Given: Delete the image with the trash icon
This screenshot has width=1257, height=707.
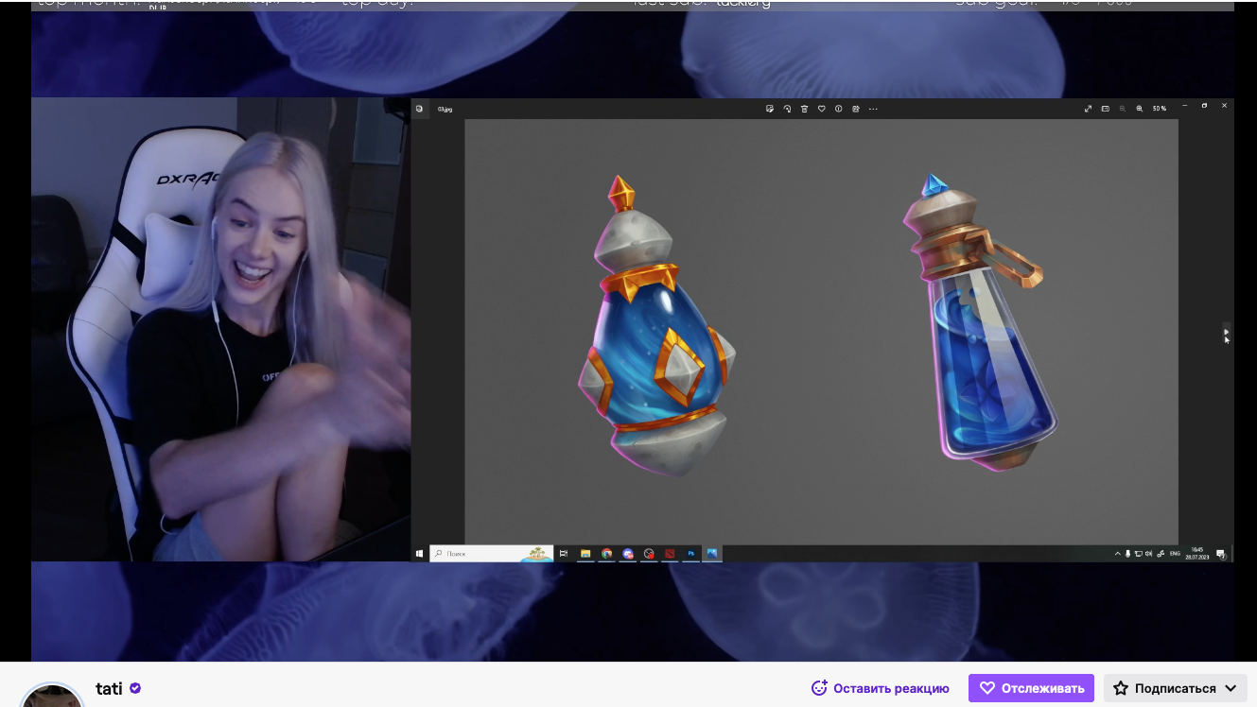Looking at the screenshot, I should [804, 109].
